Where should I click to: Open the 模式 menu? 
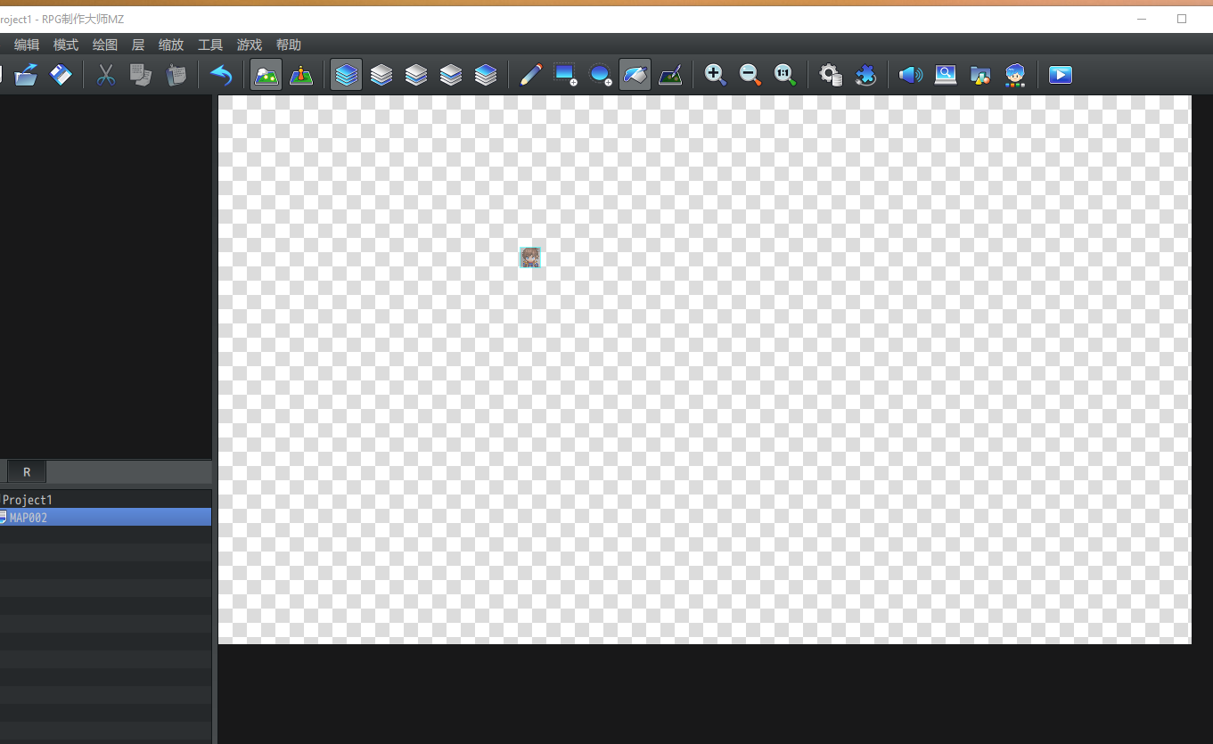tap(66, 45)
